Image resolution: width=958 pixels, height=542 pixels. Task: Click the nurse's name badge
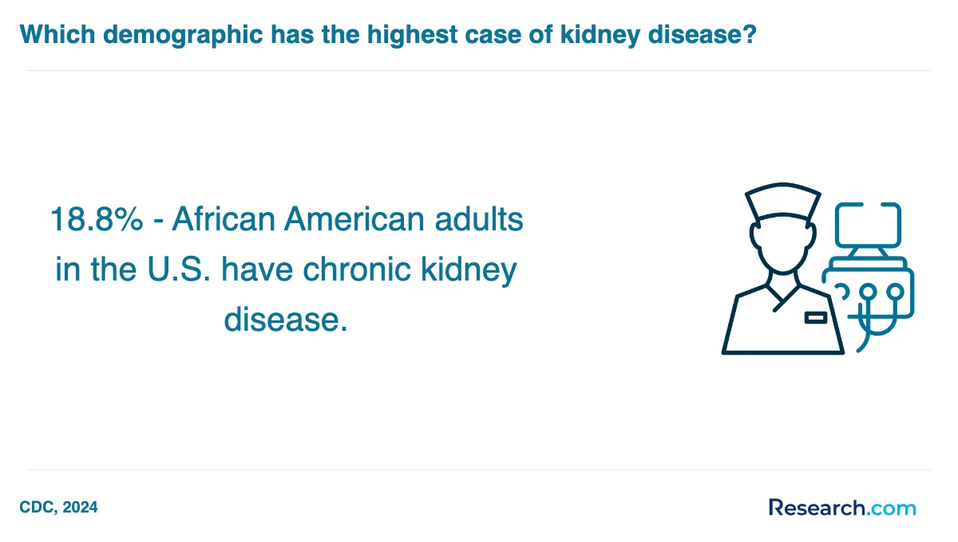click(815, 318)
